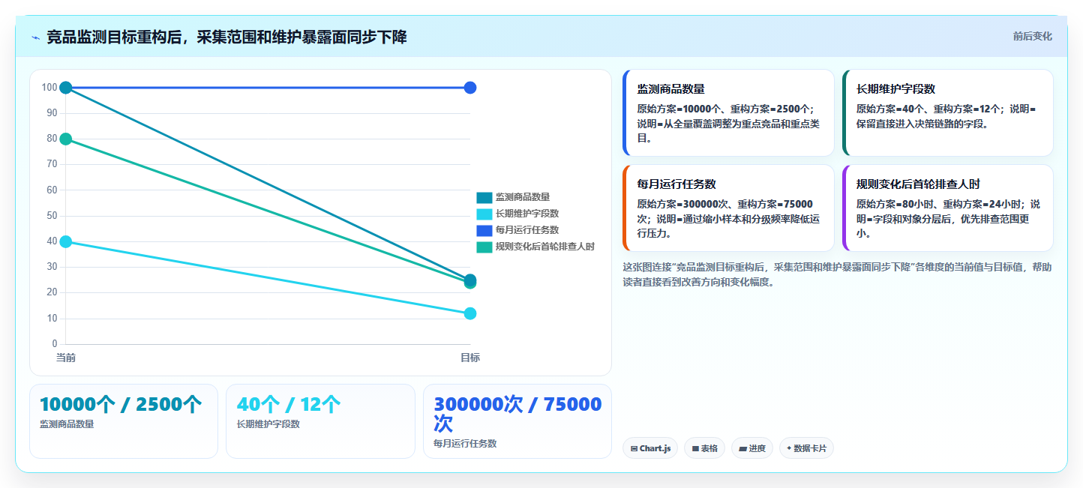
Task: Click the paragraph beginning 这张图连接
Action: coord(837,274)
